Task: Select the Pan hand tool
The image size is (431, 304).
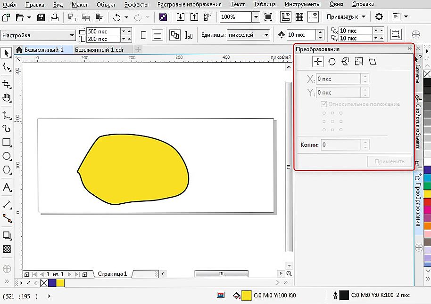Action: pos(7,98)
